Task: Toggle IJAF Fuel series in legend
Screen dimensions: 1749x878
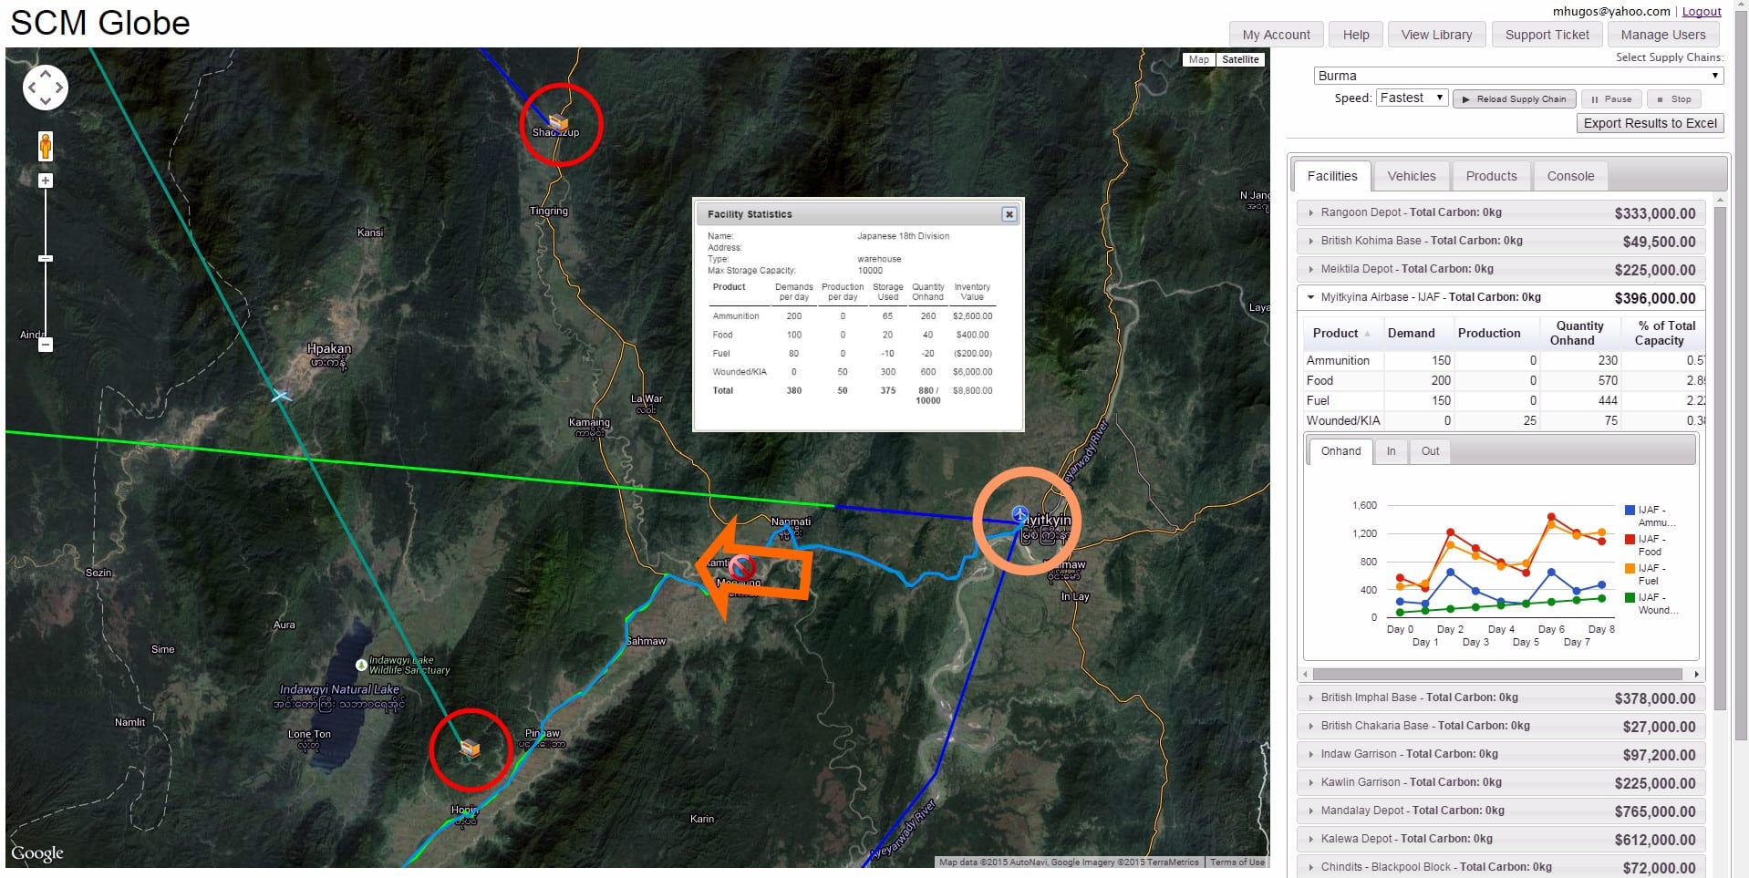Action: pyautogui.click(x=1646, y=574)
